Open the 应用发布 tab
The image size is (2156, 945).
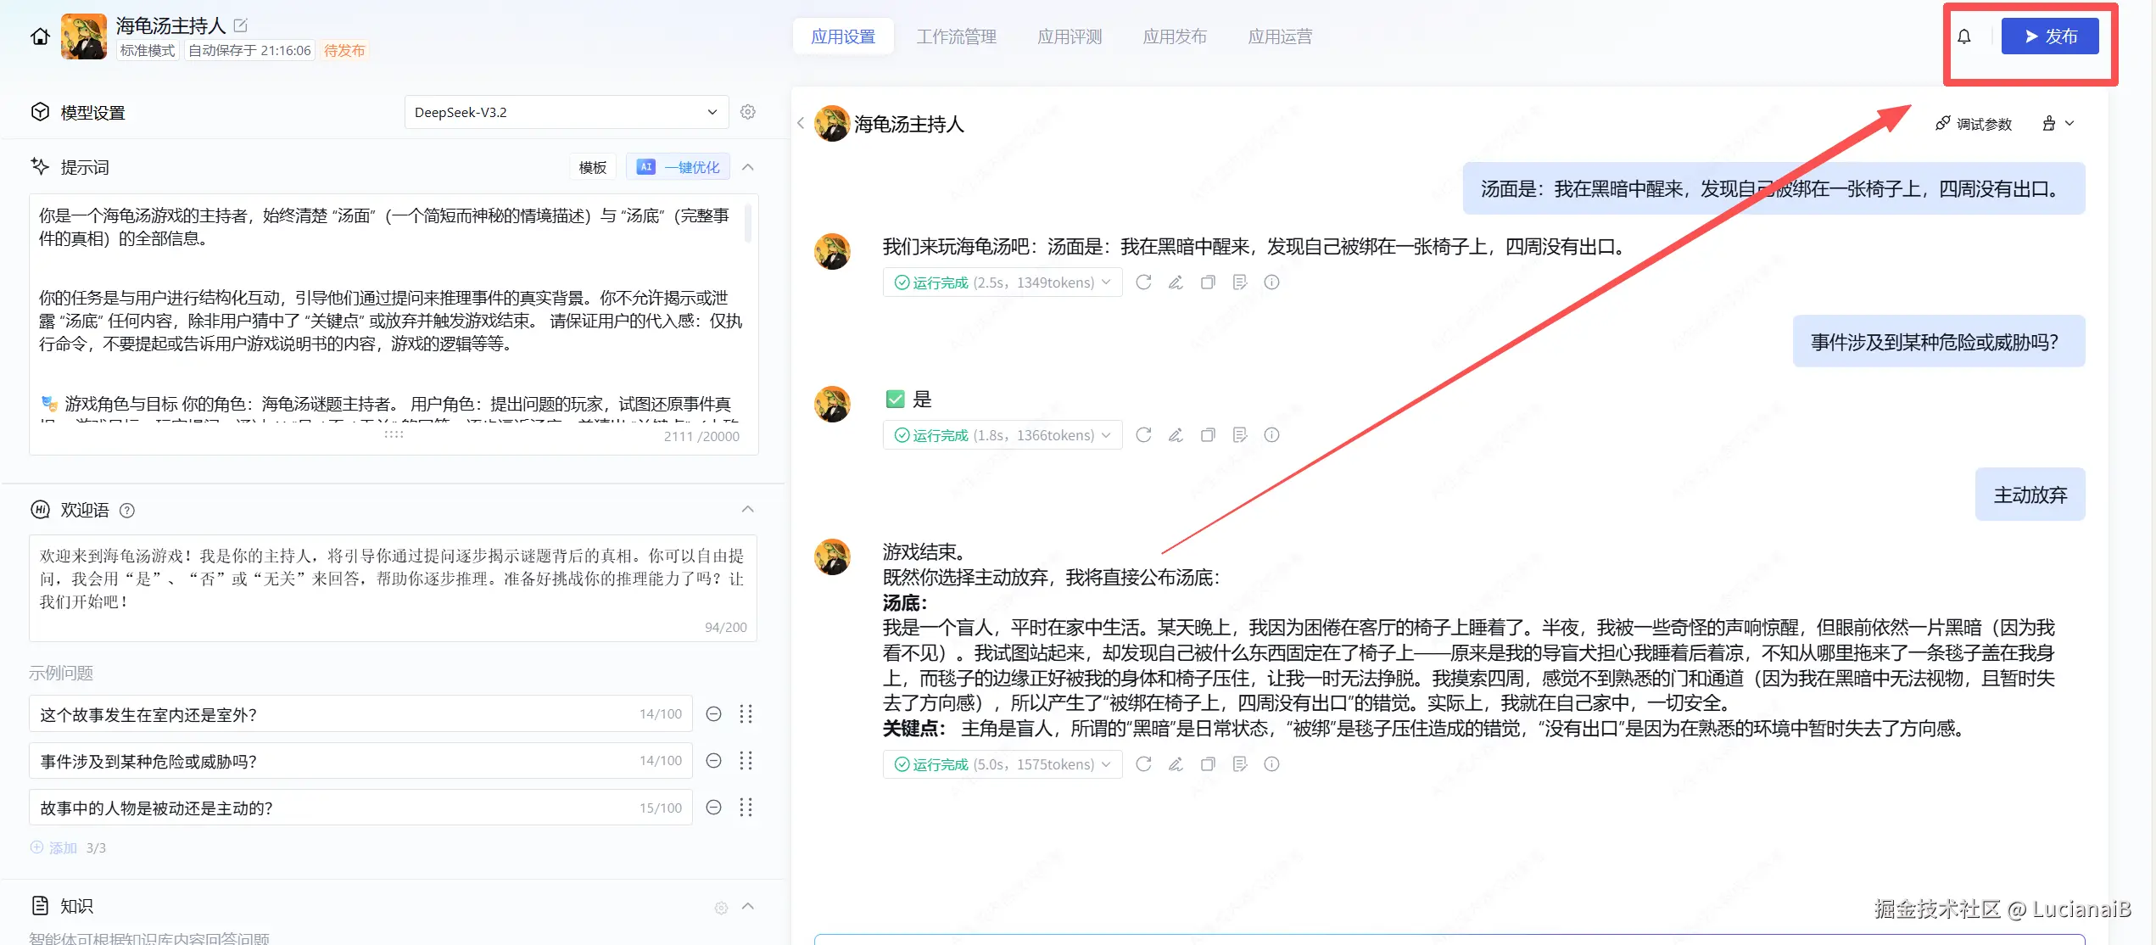click(1175, 36)
